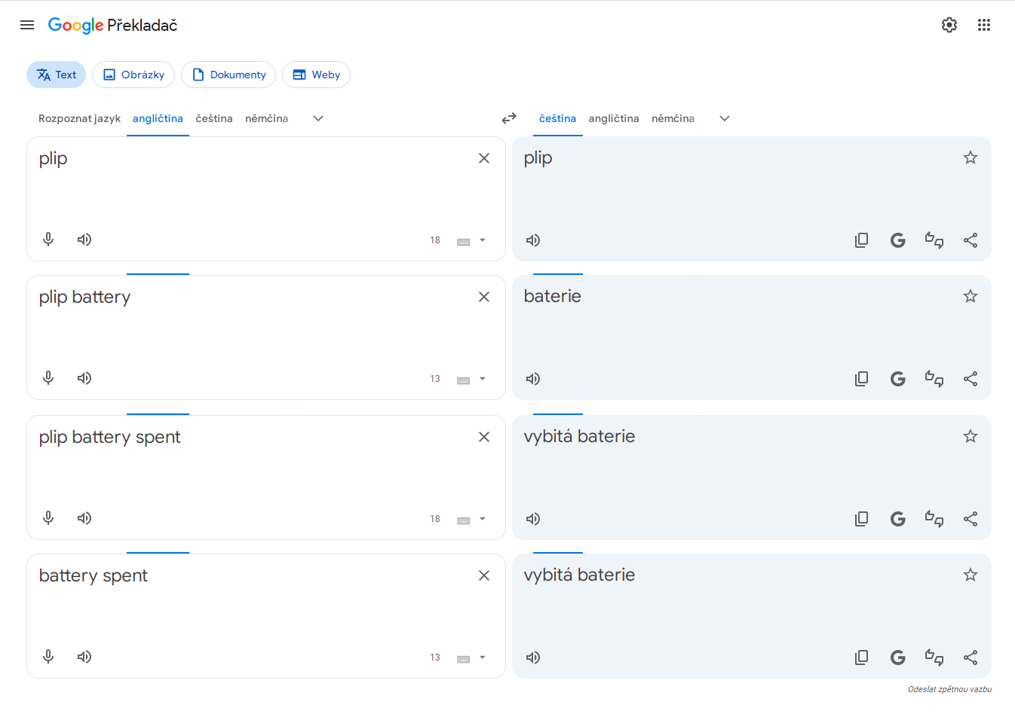Image resolution: width=1015 pixels, height=714 pixels.
Task: Expand the target language list chevron
Action: 725,118
